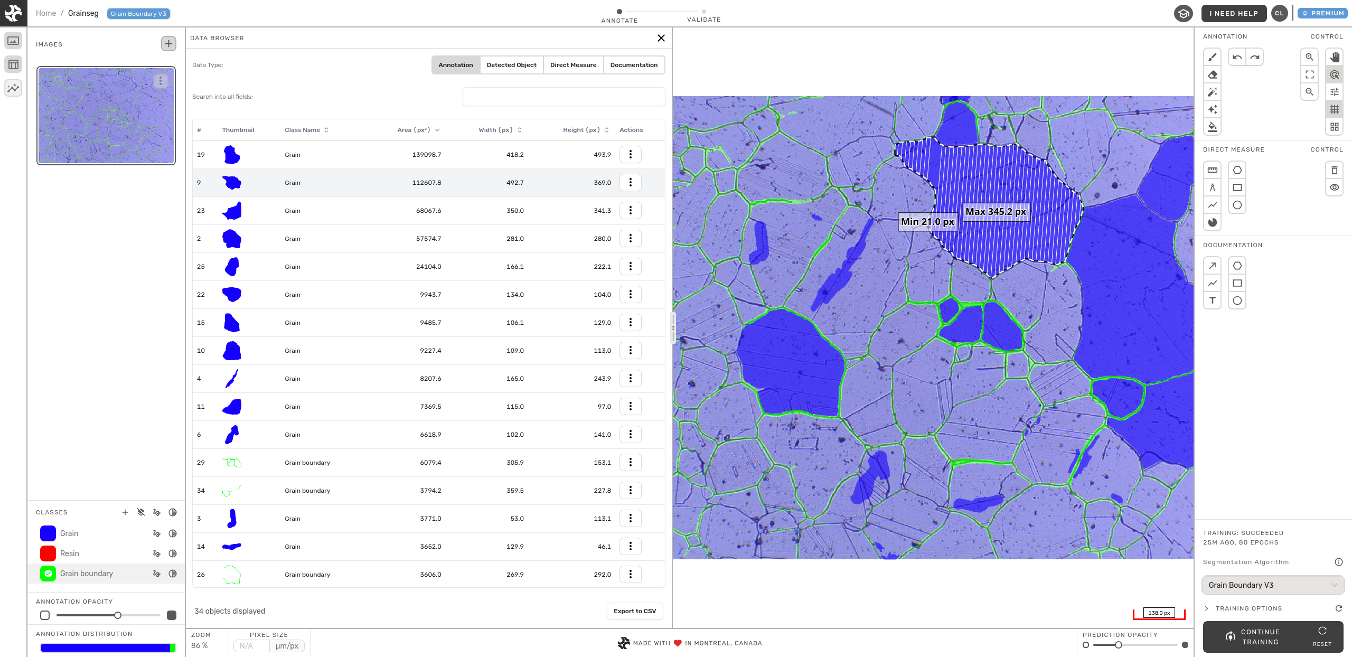1352x657 pixels.
Task: Check the annotation opacity empty square
Action: tap(45, 615)
